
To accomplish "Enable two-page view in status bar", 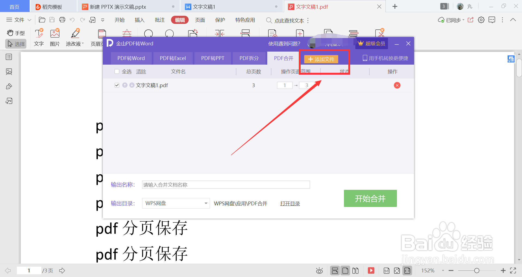I will click(355, 270).
